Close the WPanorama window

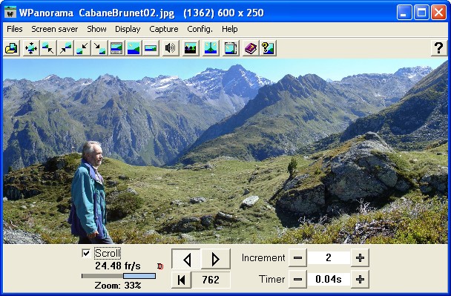[438, 13]
